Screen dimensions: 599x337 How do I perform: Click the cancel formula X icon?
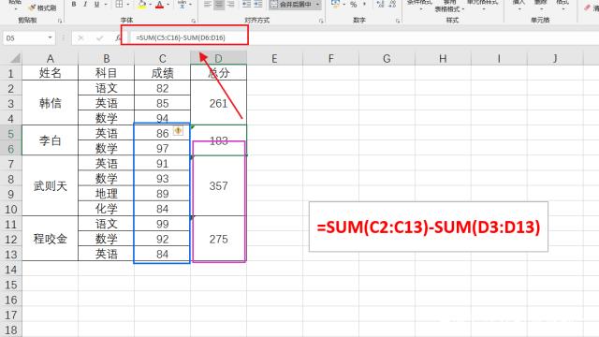[80, 37]
